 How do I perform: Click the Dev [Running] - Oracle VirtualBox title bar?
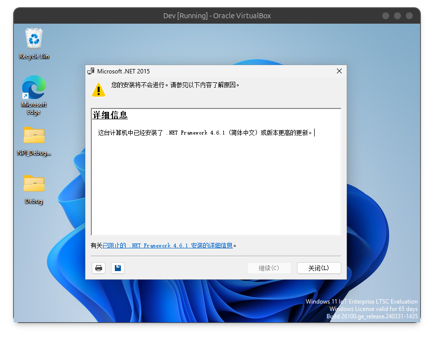coord(217,16)
